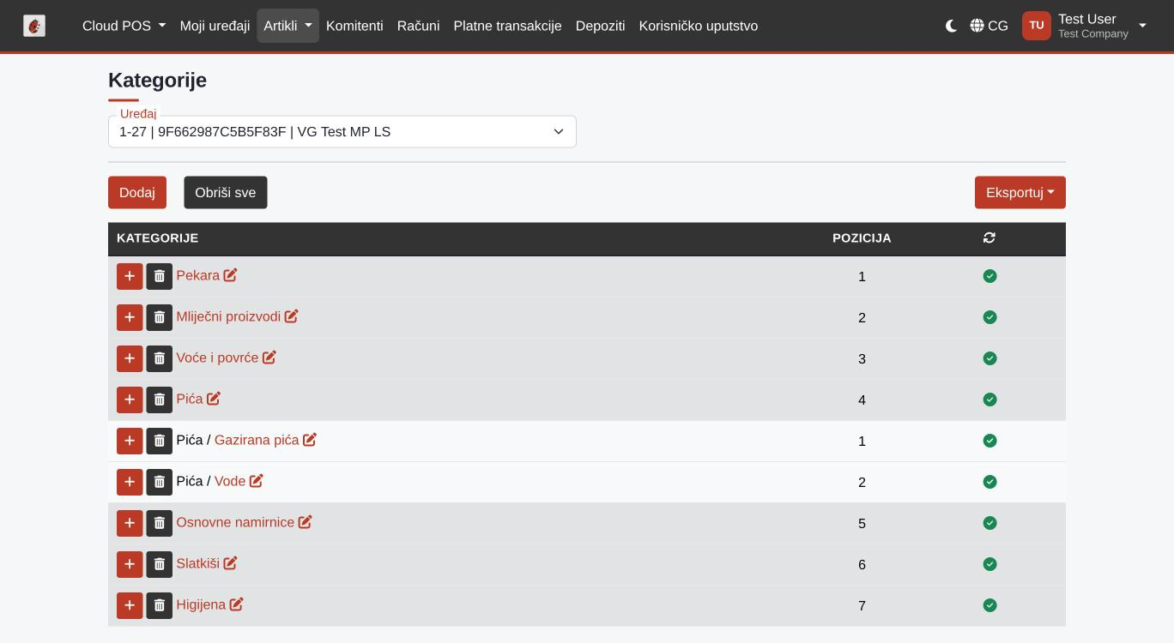Open the Test User account menu
The image size is (1174, 643).
1085,26
